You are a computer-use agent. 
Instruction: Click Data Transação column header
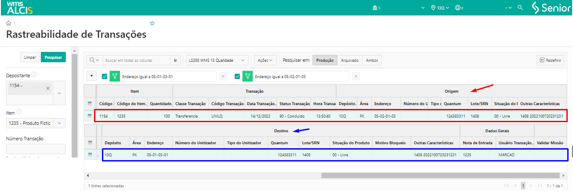(262, 103)
